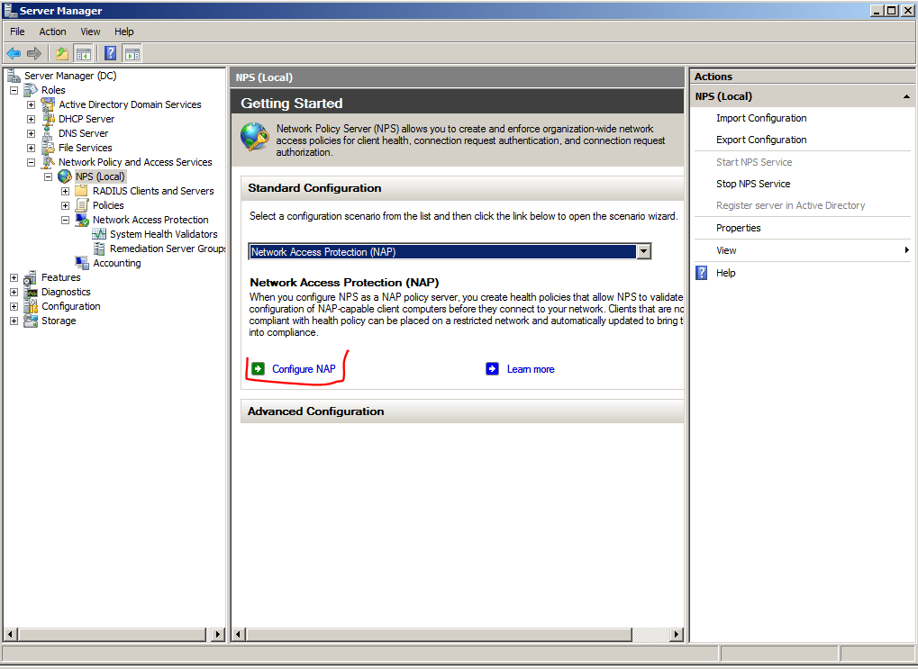Click the DHCP Server icon

coord(48,119)
